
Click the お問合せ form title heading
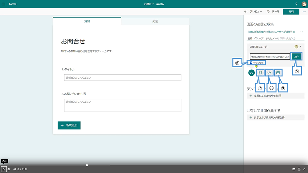tap(73, 41)
